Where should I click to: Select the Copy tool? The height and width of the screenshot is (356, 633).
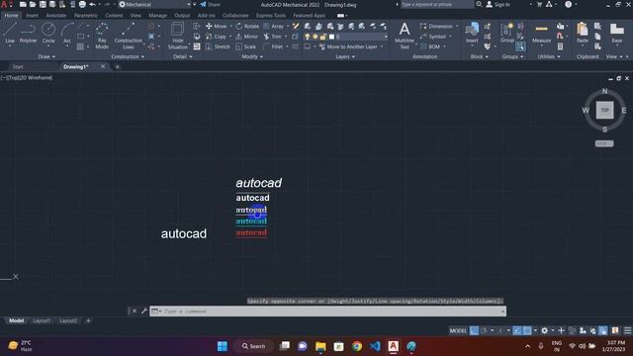coord(216,37)
